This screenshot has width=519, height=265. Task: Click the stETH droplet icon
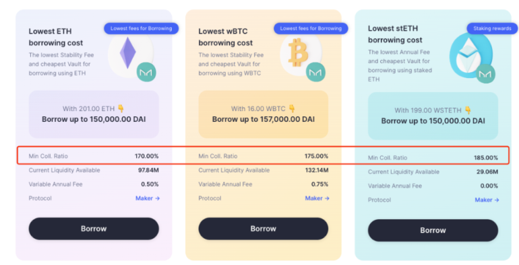pyautogui.click(x=470, y=55)
